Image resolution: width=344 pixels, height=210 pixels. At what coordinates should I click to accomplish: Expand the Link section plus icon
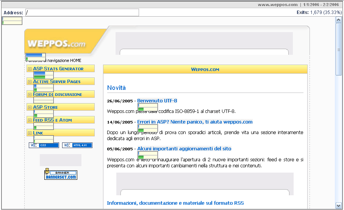[30, 133]
